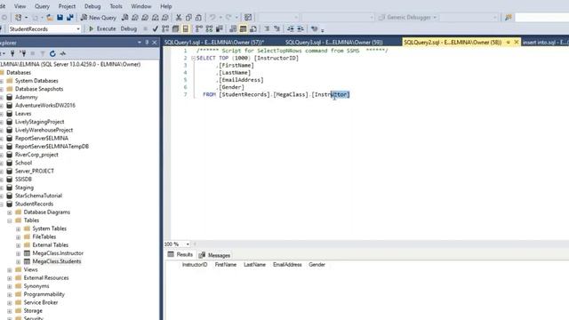569x320 pixels.
Task: Click the Debug button
Action: 128,28
